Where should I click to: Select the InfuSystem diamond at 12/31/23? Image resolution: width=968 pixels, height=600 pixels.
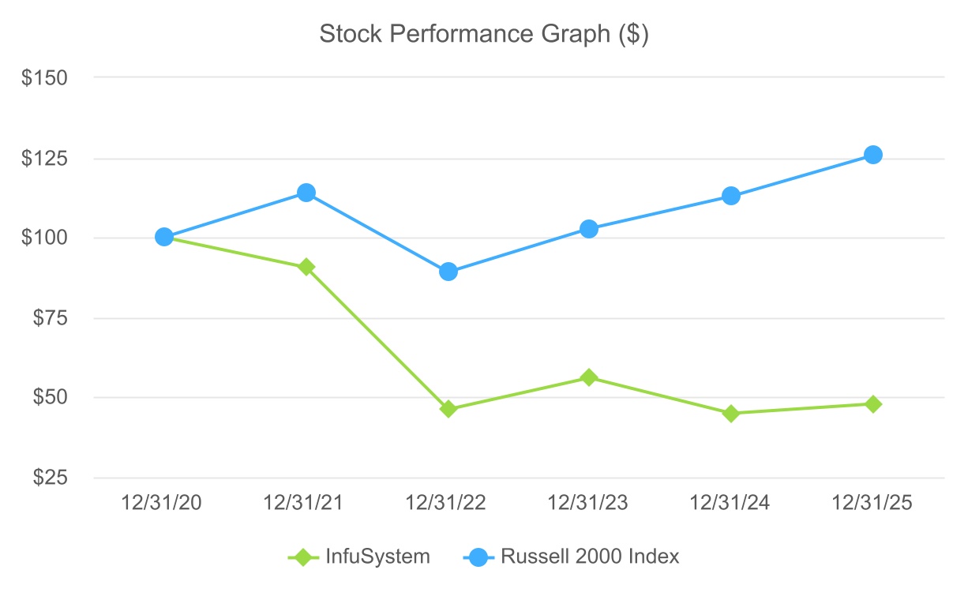(589, 377)
